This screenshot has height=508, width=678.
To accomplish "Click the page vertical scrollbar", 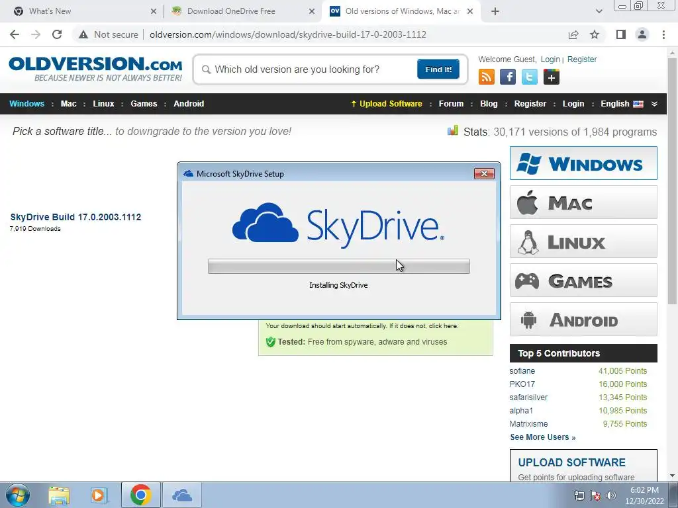I will tap(672, 181).
